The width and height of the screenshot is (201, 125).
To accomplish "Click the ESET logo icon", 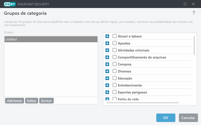I will [x=10, y=4].
